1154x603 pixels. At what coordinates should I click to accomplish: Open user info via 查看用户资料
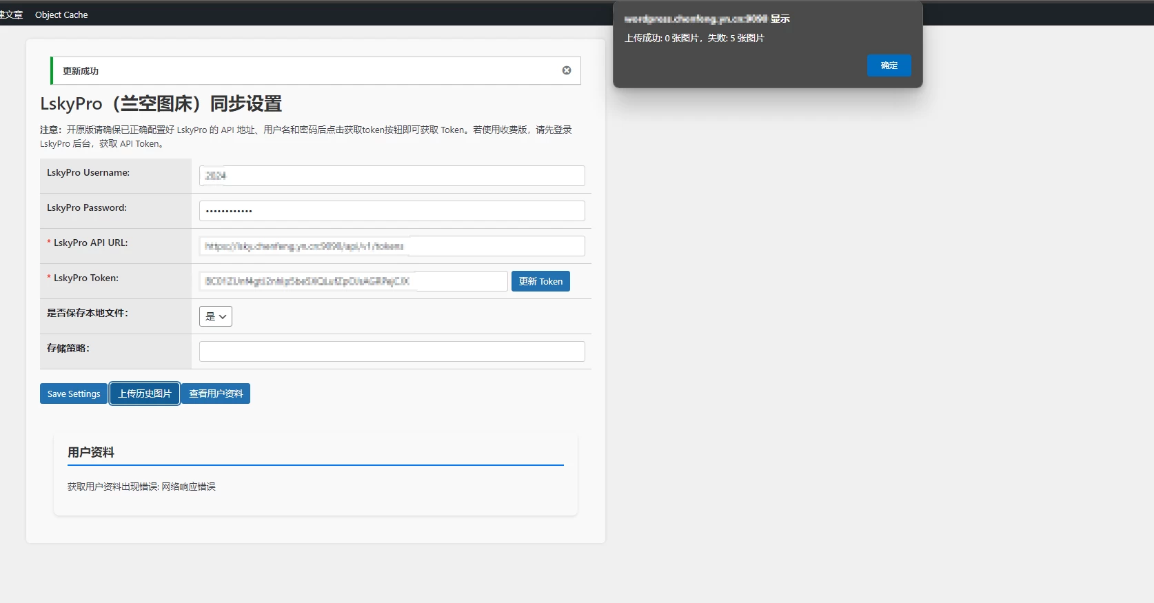click(x=216, y=394)
